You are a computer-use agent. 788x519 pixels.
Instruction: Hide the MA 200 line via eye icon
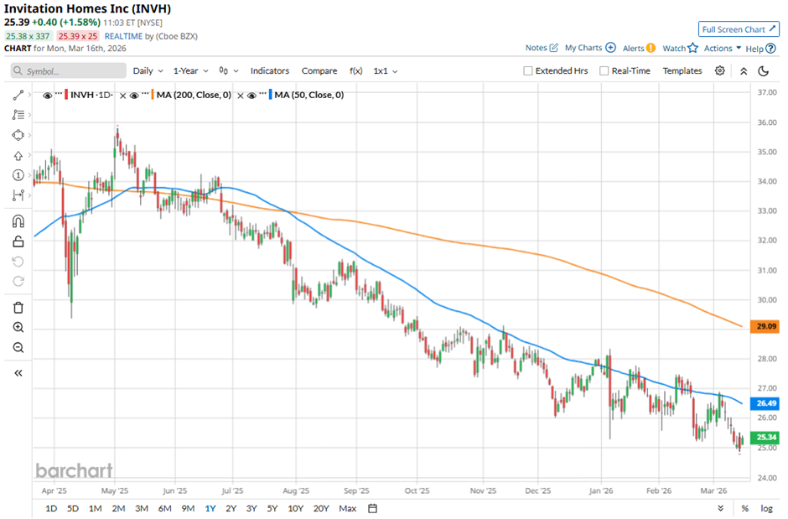[135, 96]
